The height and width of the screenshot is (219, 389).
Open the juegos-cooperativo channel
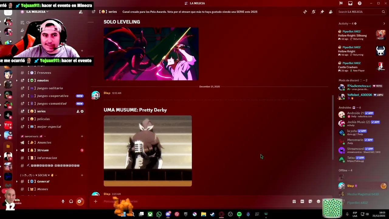pyautogui.click(x=52, y=96)
